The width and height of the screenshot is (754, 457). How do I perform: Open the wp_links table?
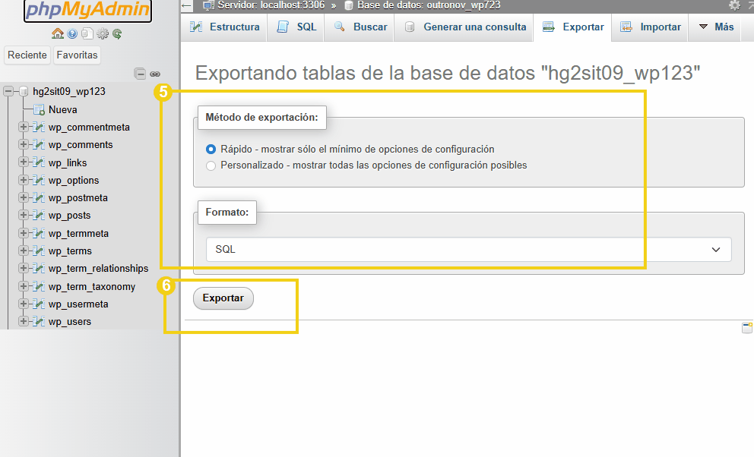68,162
